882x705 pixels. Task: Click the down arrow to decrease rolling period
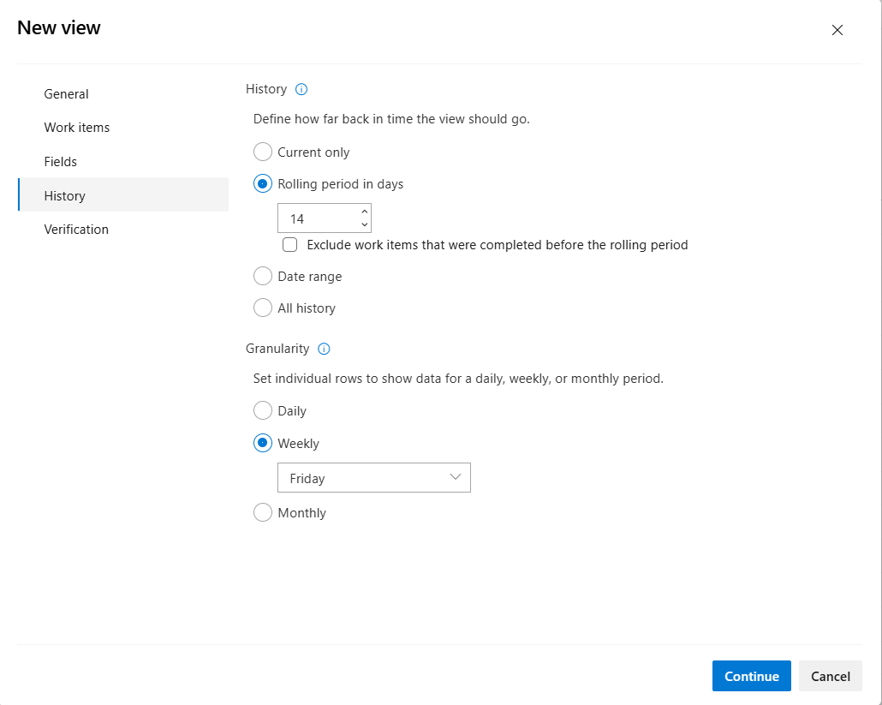pyautogui.click(x=364, y=224)
